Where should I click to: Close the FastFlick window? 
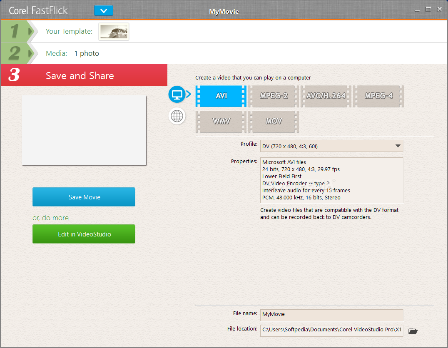pos(439,9)
